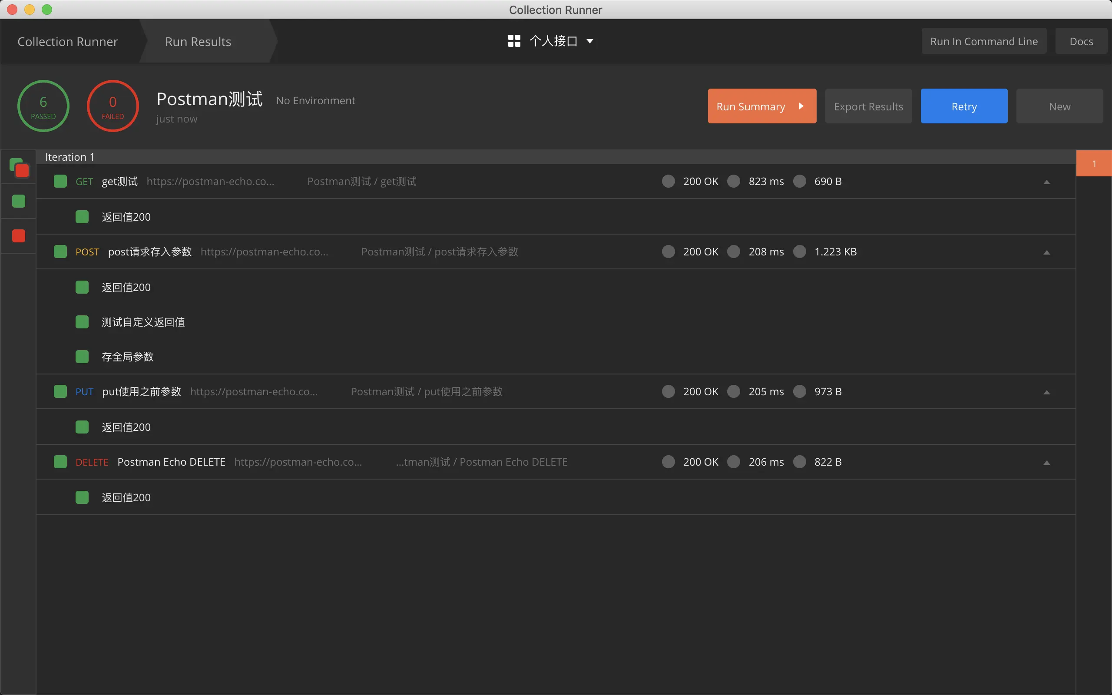
Task: Select the orange iteration 1 marker
Action: [1094, 164]
